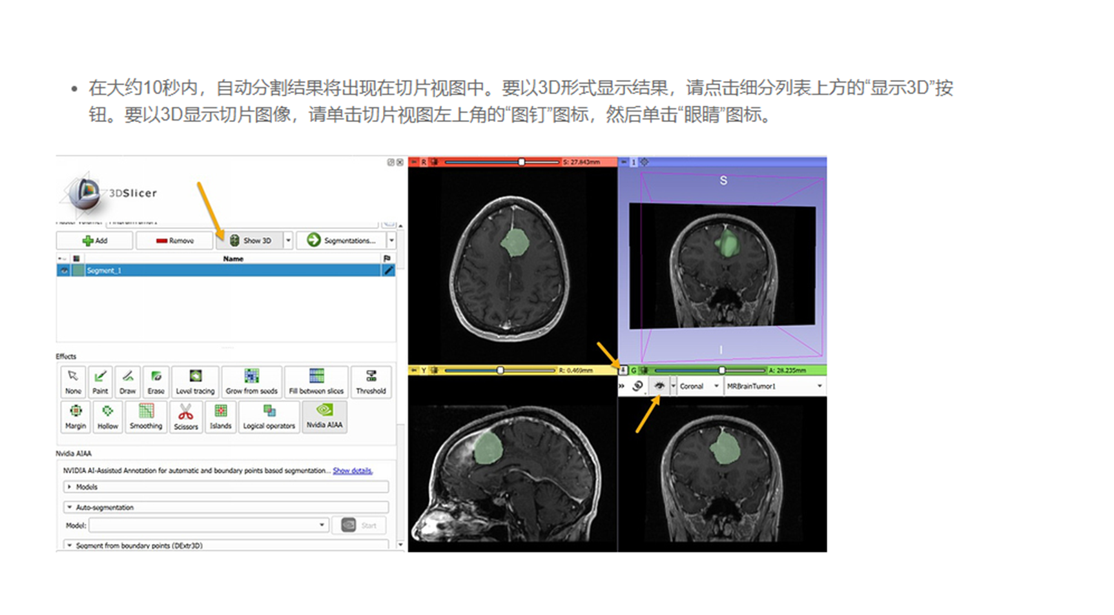Click the G label in green slice bar
Image resolution: width=1114 pixels, height=615 pixels.
[634, 370]
